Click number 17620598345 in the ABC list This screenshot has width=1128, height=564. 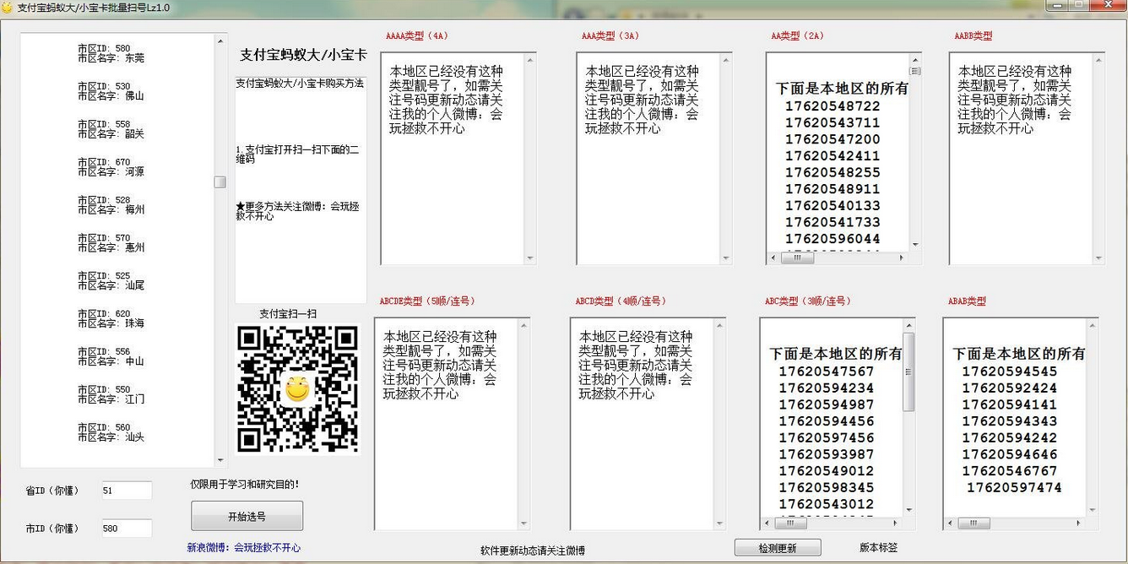coord(827,488)
